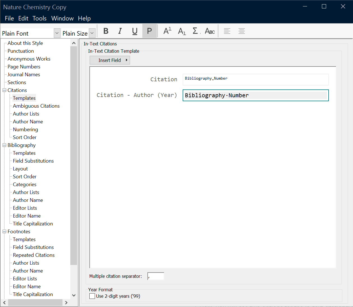This screenshot has height=307, width=353.
Task: Apply Superscript formatting icon
Action: [167, 31]
